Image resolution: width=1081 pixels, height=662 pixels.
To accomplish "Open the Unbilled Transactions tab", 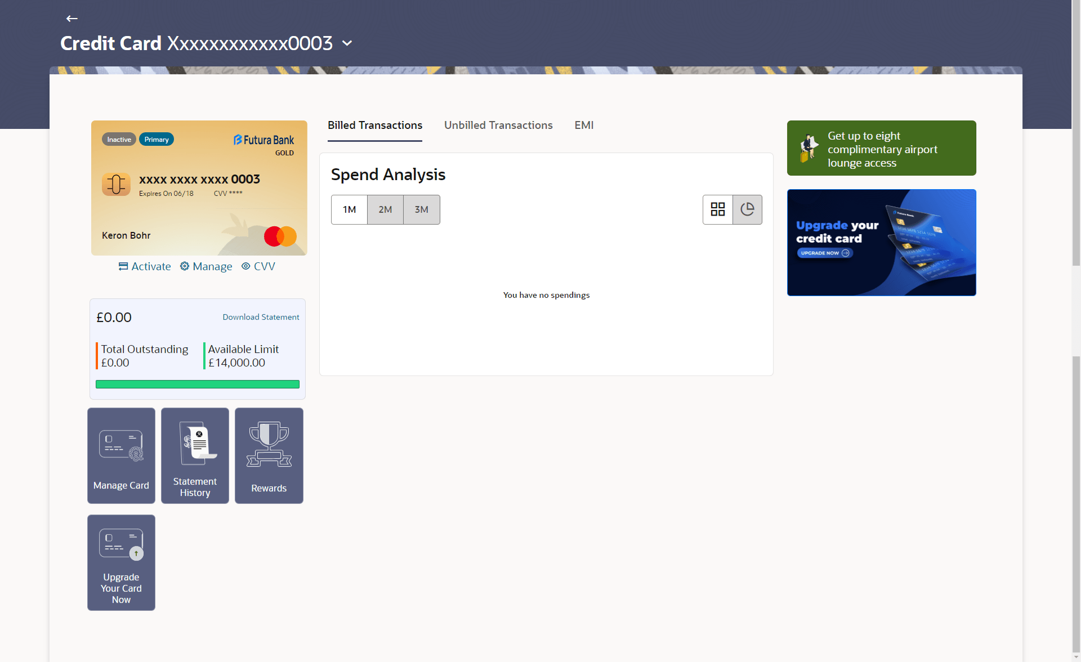I will point(498,125).
